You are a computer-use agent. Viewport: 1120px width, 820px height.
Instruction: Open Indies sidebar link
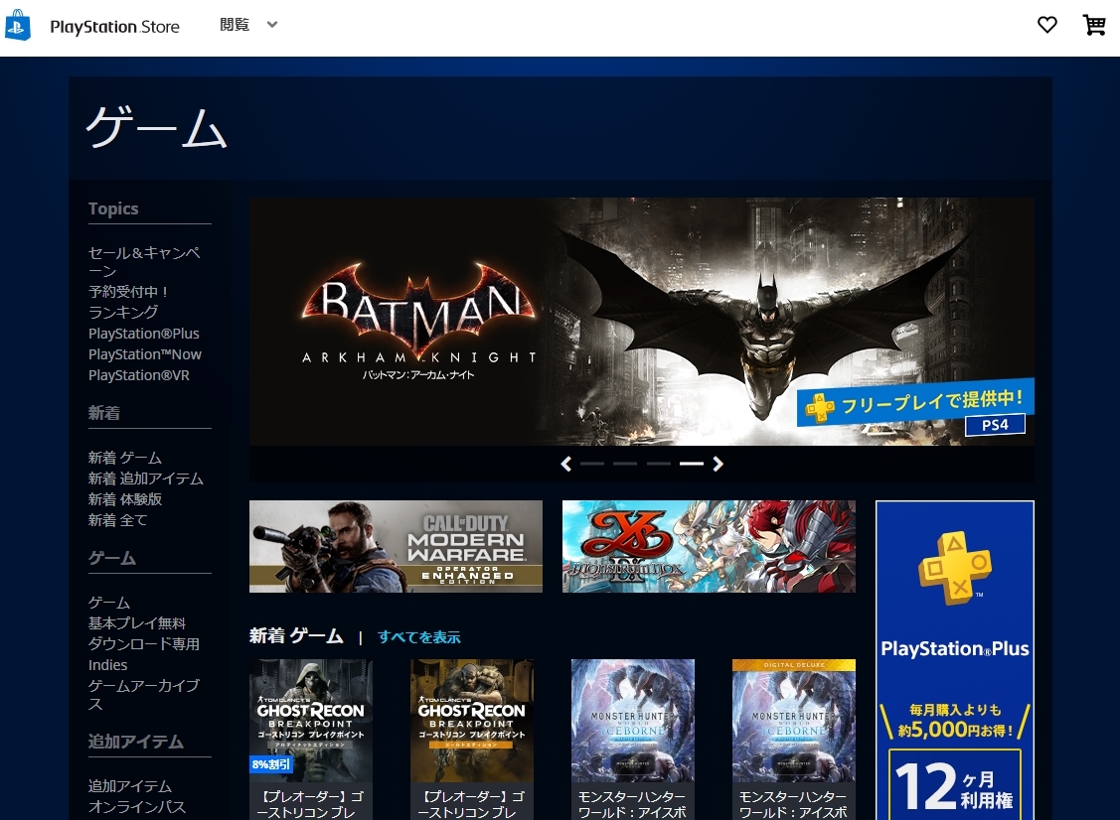[108, 665]
